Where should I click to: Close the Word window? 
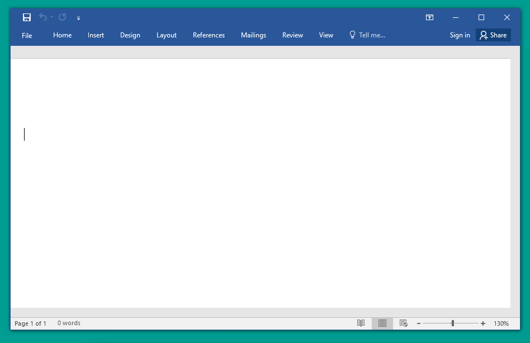(507, 17)
